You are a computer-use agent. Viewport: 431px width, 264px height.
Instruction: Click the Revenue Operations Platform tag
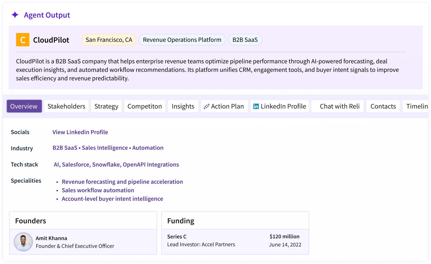tap(182, 40)
